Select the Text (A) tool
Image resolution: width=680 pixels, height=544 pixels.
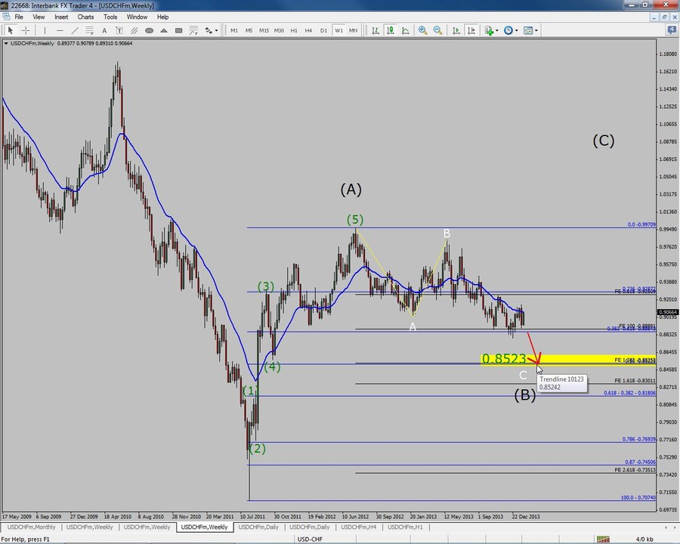(x=104, y=30)
